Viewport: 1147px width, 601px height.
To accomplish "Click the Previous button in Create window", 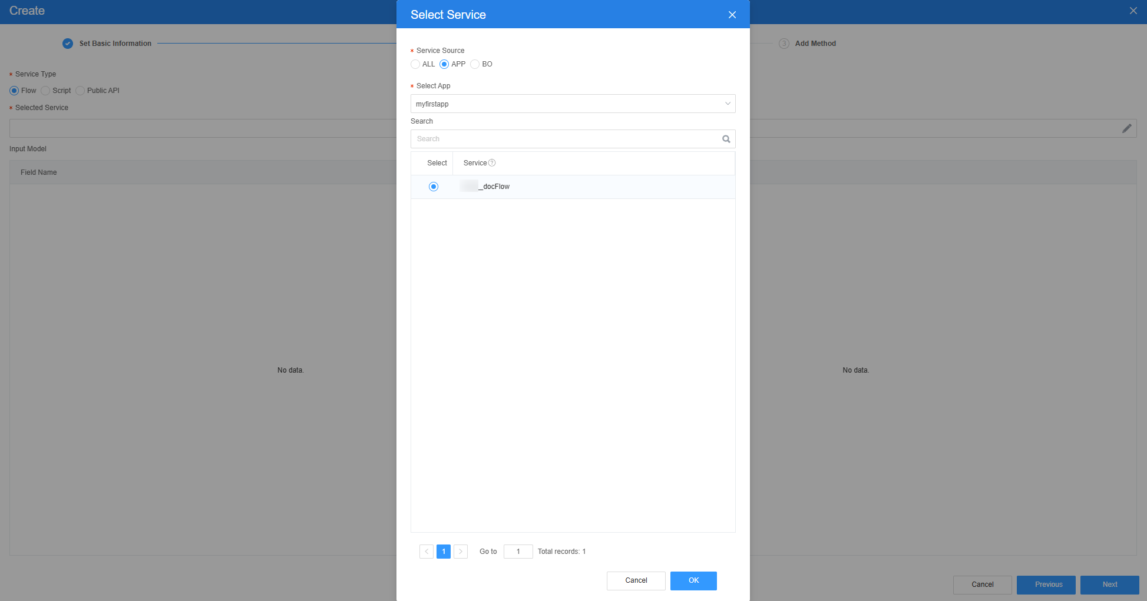I will click(x=1046, y=585).
